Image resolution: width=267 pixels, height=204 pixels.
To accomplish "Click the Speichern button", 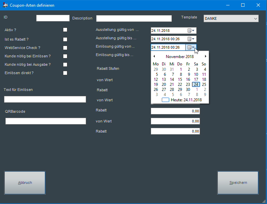I will tap(238, 183).
